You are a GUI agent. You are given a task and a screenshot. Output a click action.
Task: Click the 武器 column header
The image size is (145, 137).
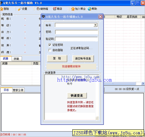pos(16,63)
